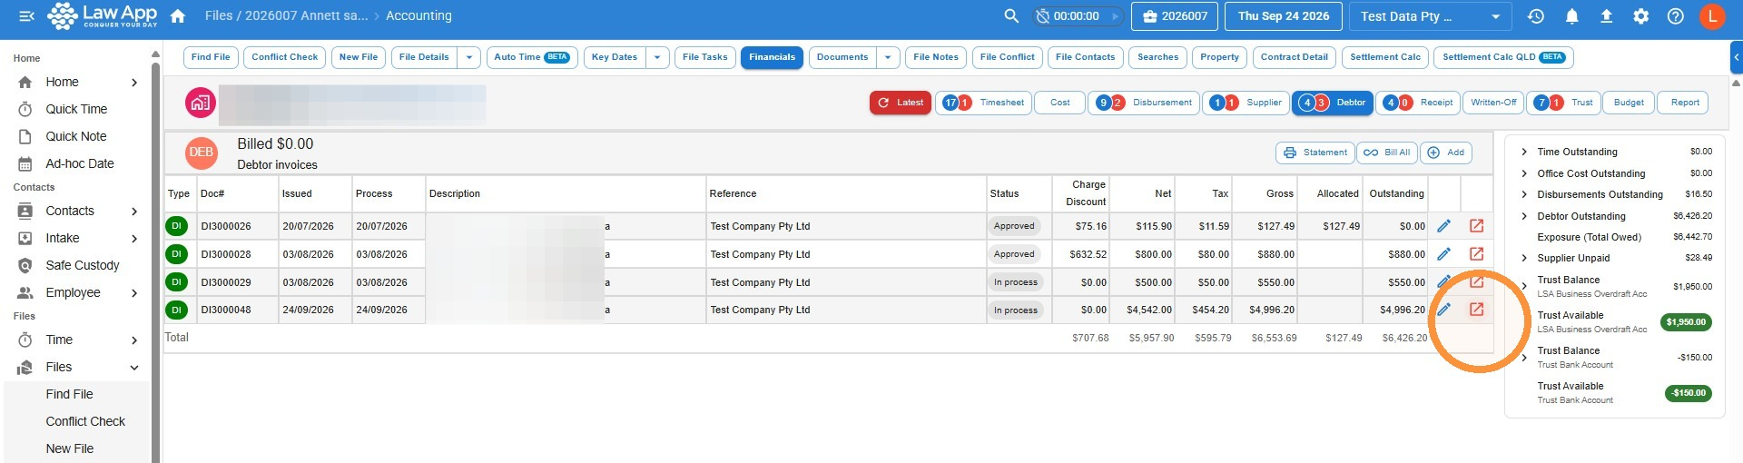Screen dimensions: 1743x463
Task: Open the 2026007 file briefcase button
Action: (1175, 15)
